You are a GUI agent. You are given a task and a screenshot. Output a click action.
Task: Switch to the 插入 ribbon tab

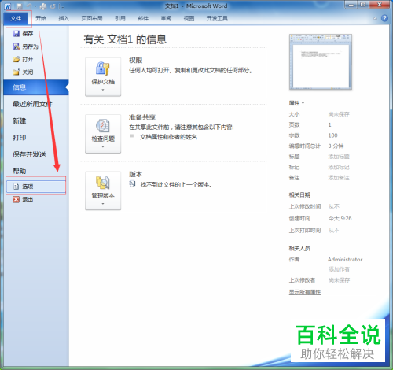64,18
